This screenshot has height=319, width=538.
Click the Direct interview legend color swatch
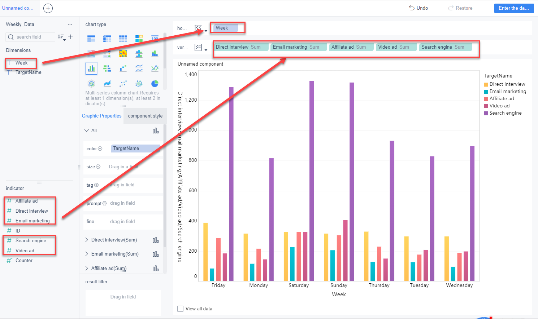[486, 84]
